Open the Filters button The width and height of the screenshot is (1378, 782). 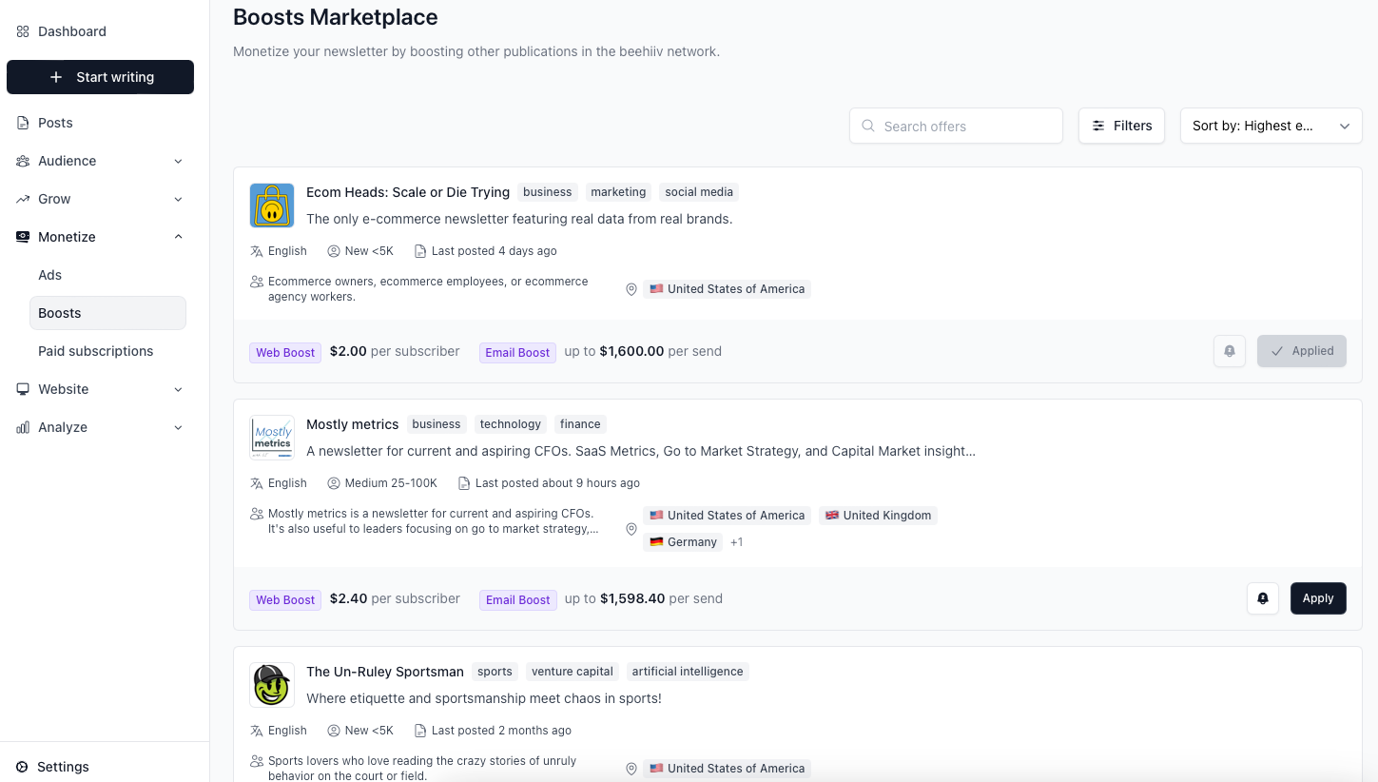[1121, 126]
